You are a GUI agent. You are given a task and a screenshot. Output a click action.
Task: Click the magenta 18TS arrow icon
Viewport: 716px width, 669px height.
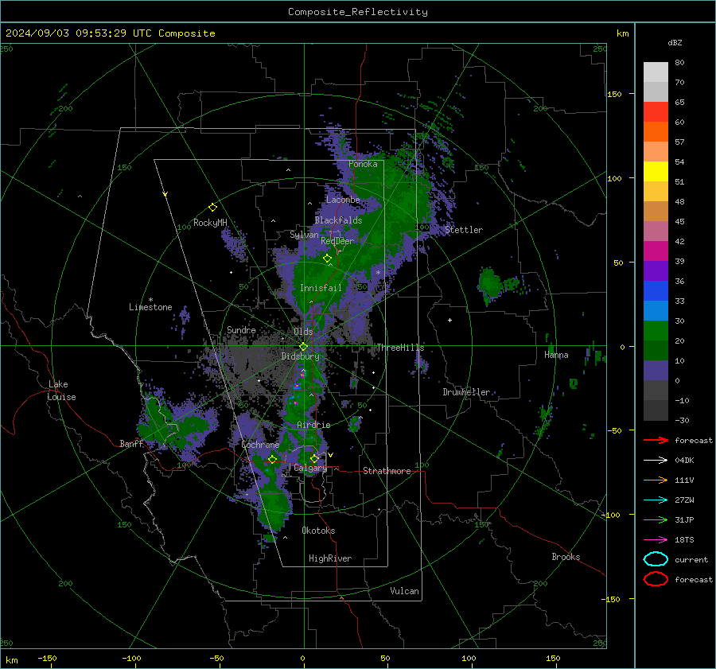[x=656, y=540]
